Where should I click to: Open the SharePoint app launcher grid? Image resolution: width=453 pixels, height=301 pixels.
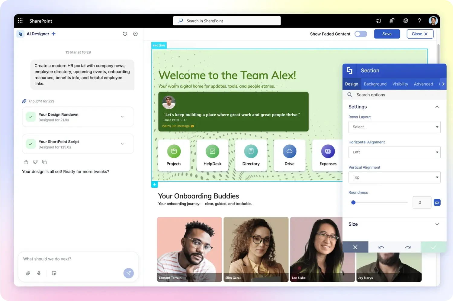20,21
